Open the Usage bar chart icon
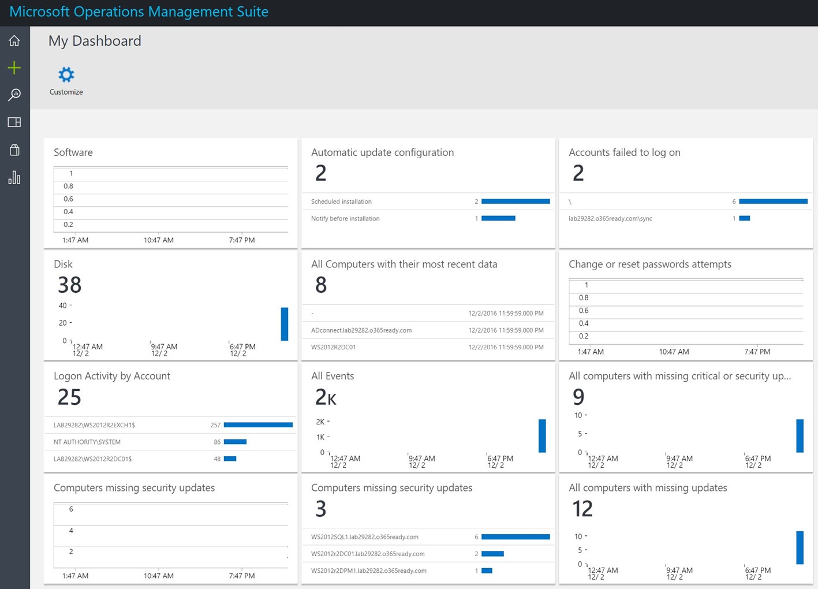The image size is (818, 589). pos(14,177)
